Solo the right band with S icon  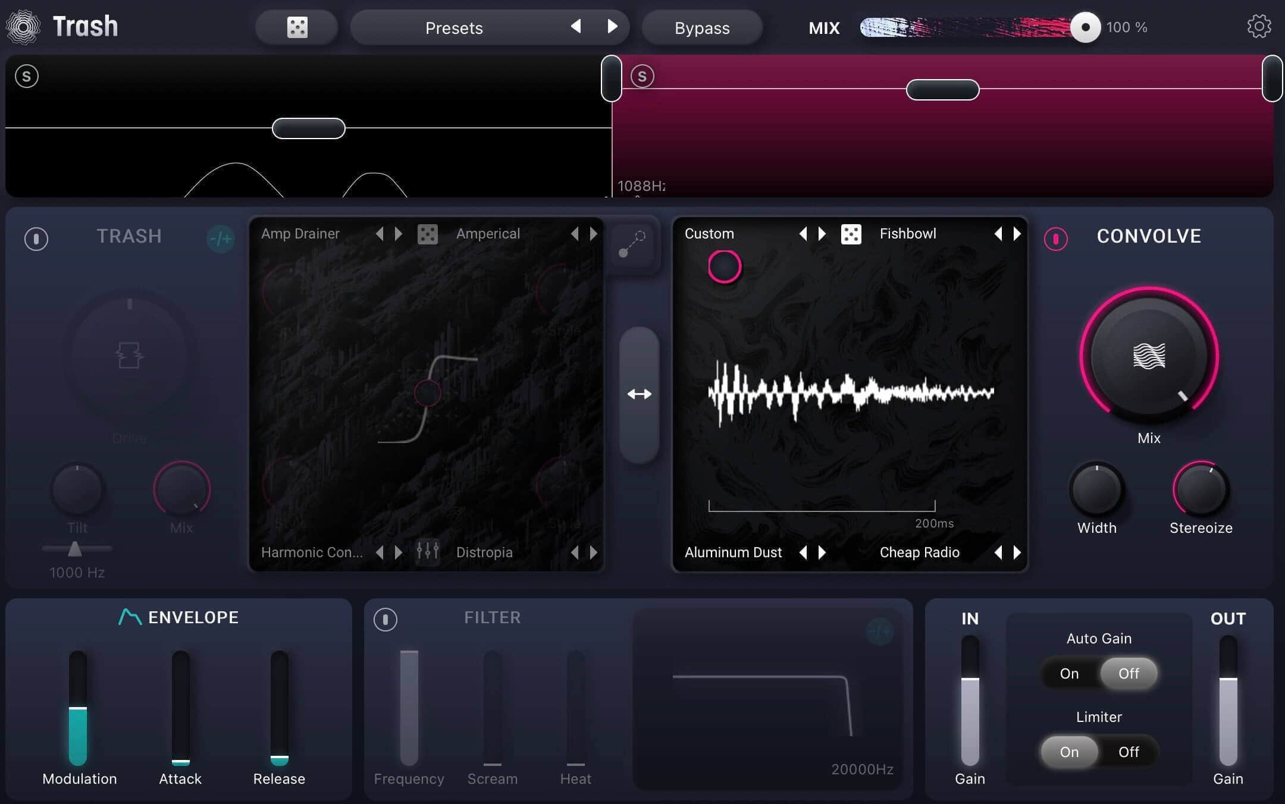point(642,76)
